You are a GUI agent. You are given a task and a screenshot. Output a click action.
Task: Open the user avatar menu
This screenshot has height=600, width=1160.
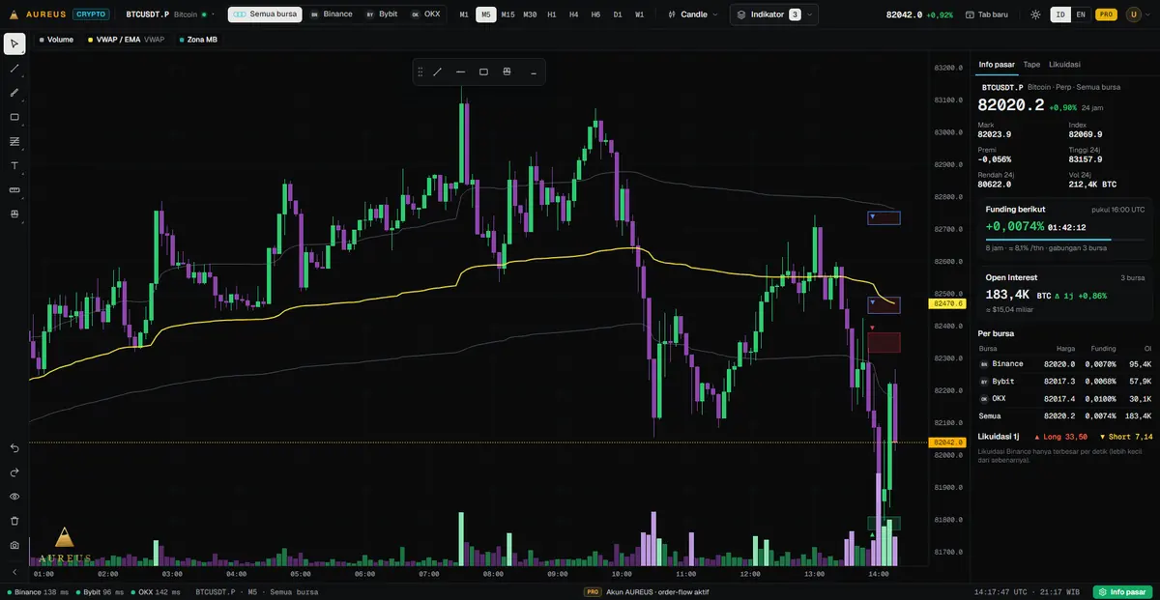1134,14
